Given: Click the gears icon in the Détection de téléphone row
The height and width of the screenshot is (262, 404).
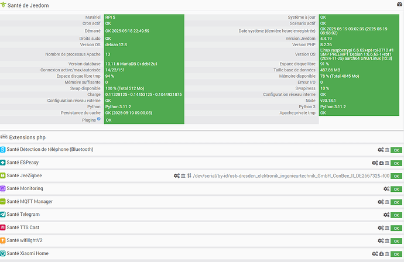Looking at the screenshot, I should (381, 150).
